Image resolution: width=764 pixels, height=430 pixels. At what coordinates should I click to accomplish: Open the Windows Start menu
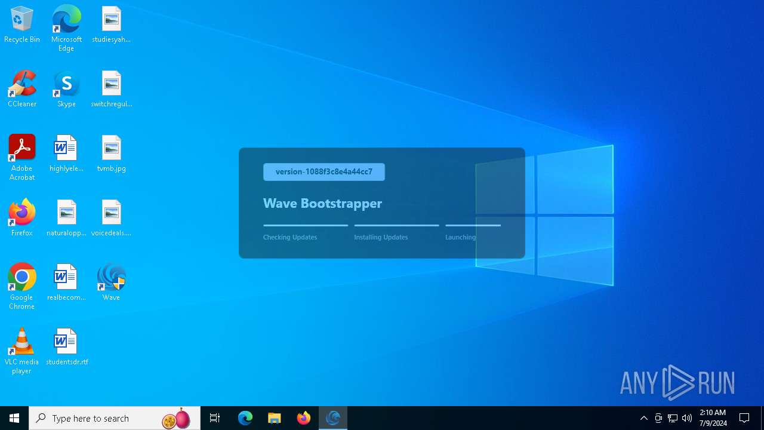pyautogui.click(x=14, y=418)
